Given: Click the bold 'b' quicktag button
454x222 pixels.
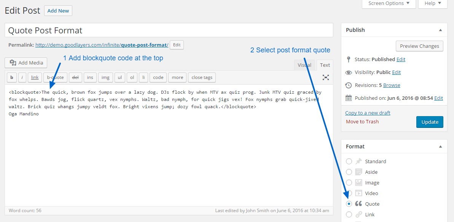Looking at the screenshot, I should (x=12, y=77).
